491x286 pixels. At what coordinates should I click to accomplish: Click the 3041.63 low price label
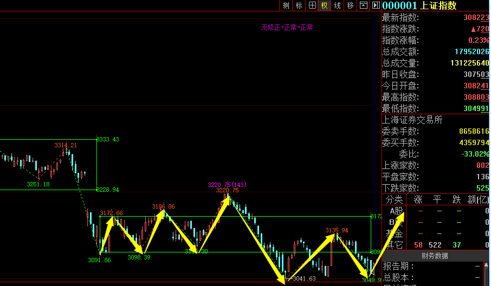[304, 278]
